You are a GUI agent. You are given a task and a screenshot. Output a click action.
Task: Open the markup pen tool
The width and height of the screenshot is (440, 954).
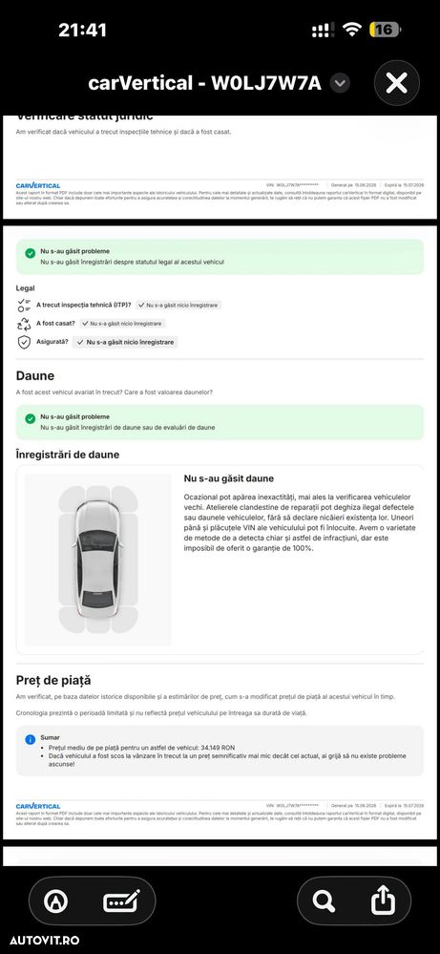(x=56, y=901)
